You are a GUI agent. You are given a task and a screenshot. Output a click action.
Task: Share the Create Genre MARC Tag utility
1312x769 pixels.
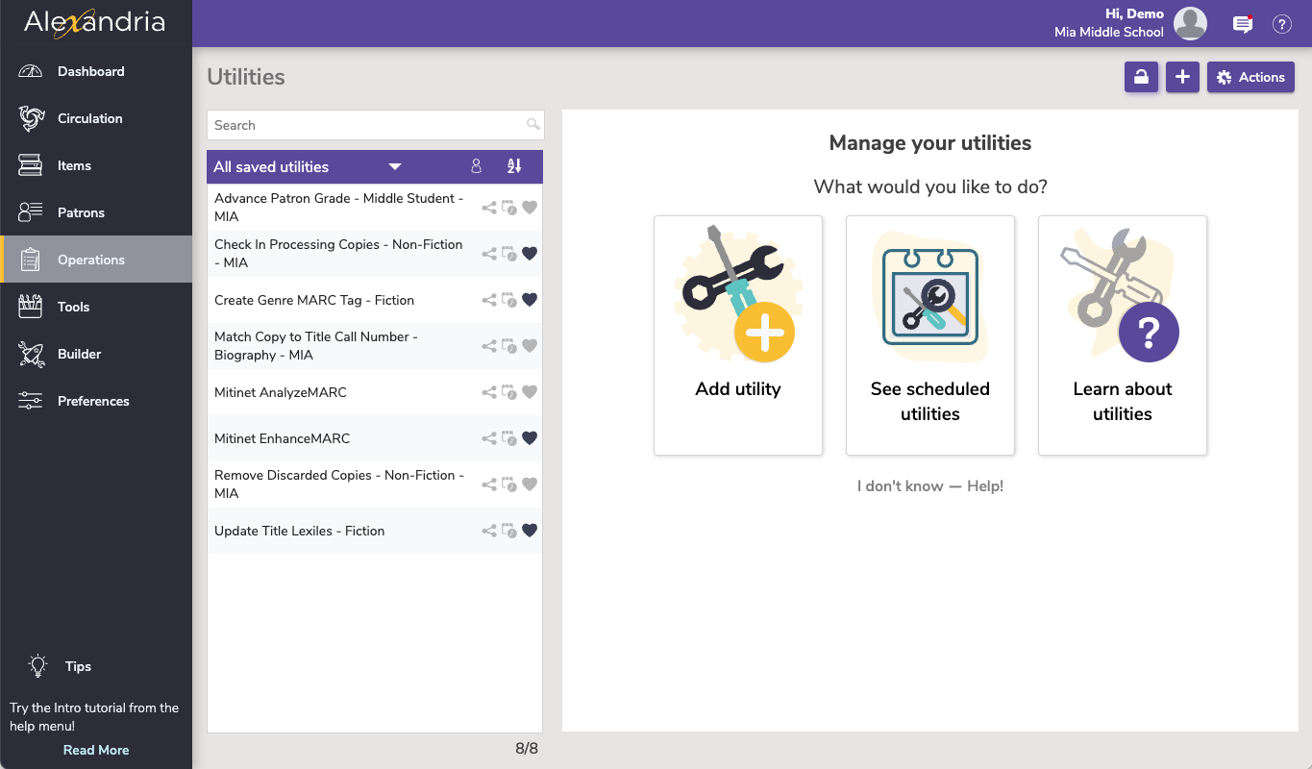coord(488,299)
